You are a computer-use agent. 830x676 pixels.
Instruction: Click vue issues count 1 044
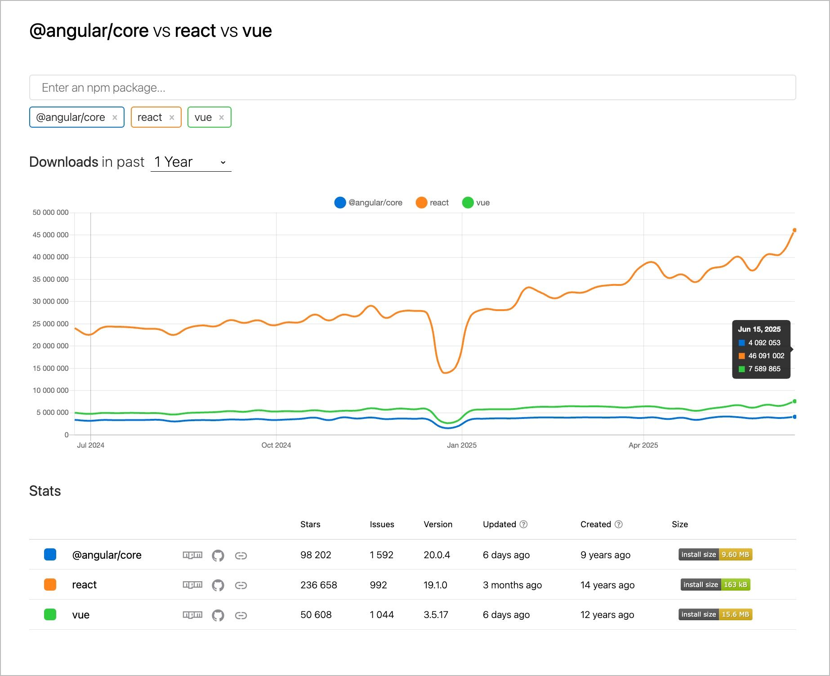click(382, 615)
